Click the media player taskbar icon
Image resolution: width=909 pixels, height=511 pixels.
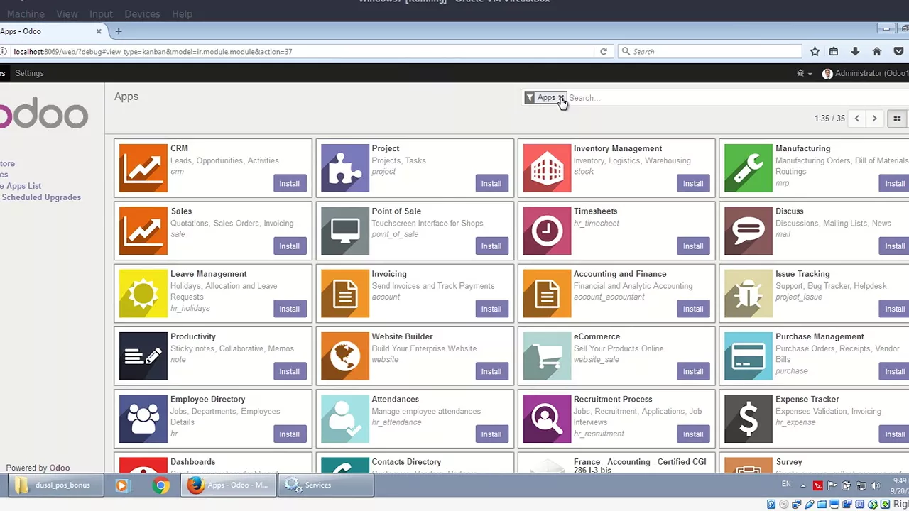coord(121,485)
